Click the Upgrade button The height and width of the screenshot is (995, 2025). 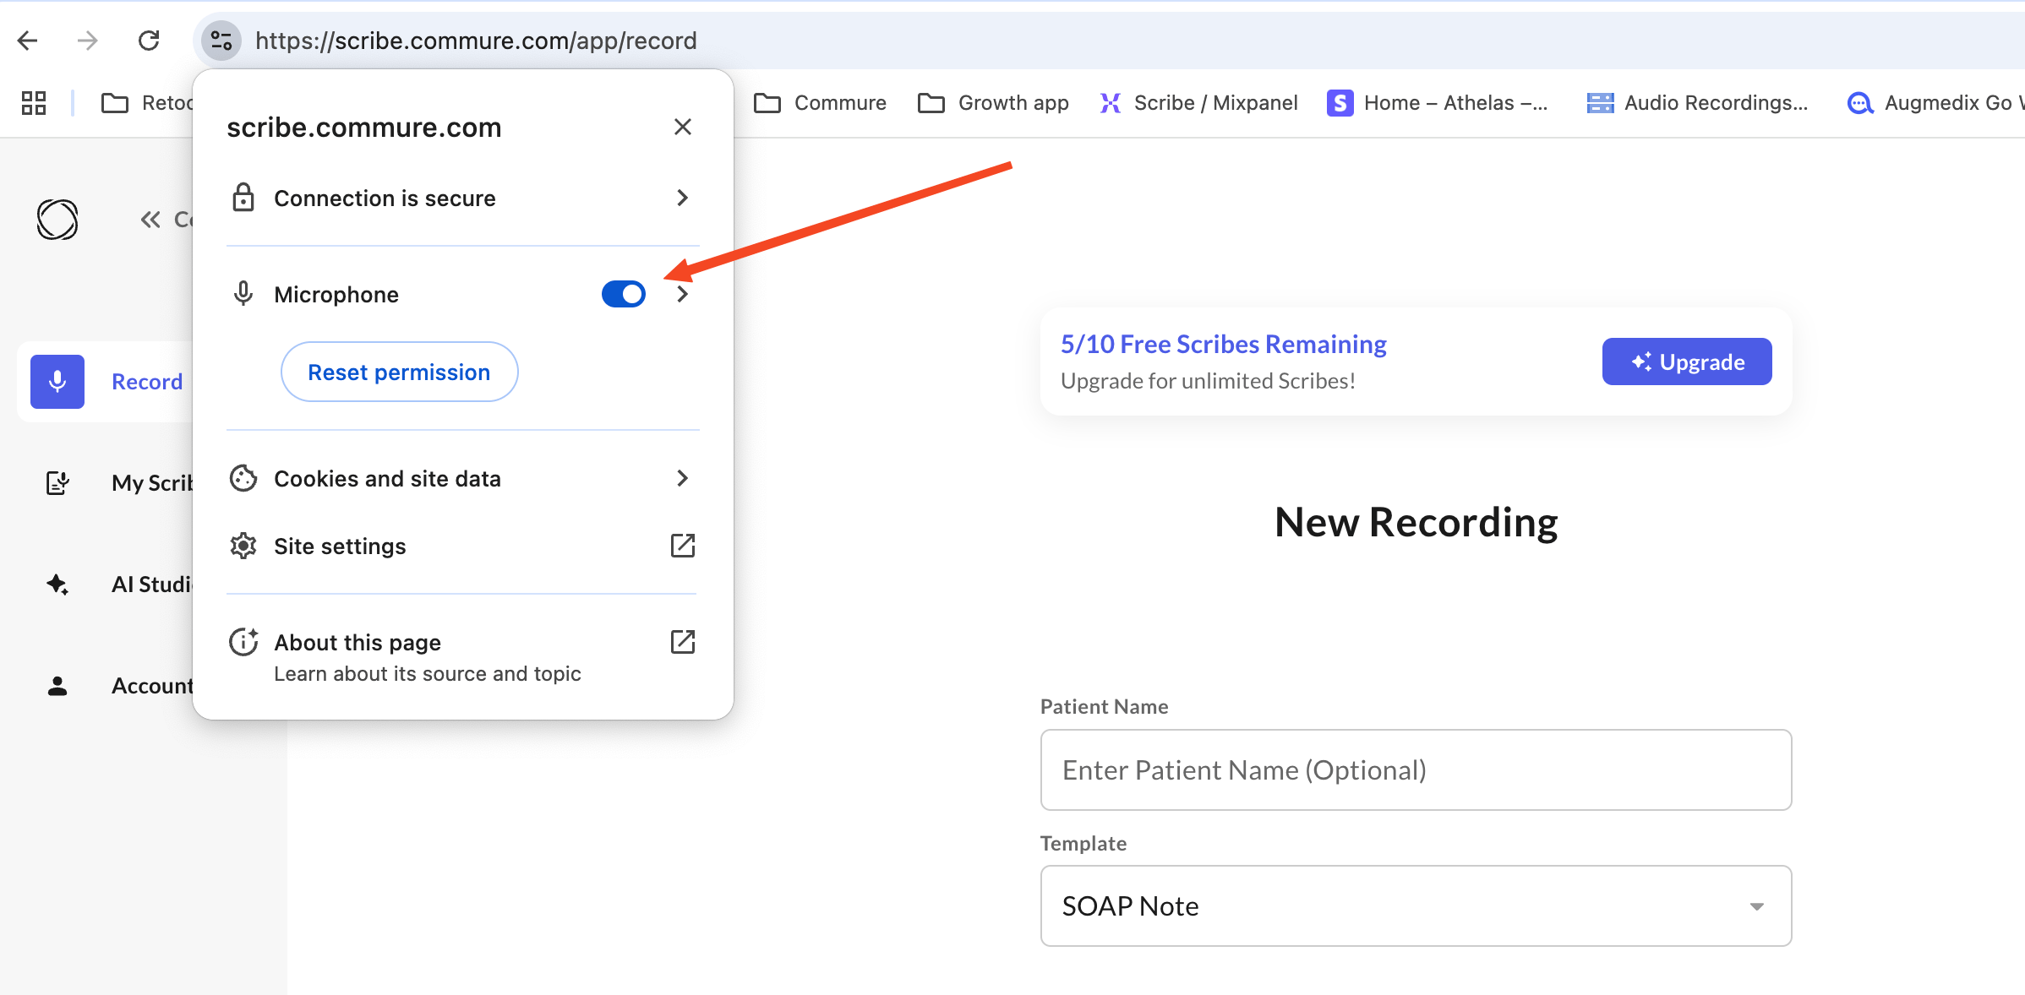coord(1687,362)
